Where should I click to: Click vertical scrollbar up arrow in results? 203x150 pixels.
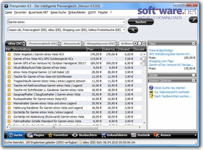tap(144, 54)
